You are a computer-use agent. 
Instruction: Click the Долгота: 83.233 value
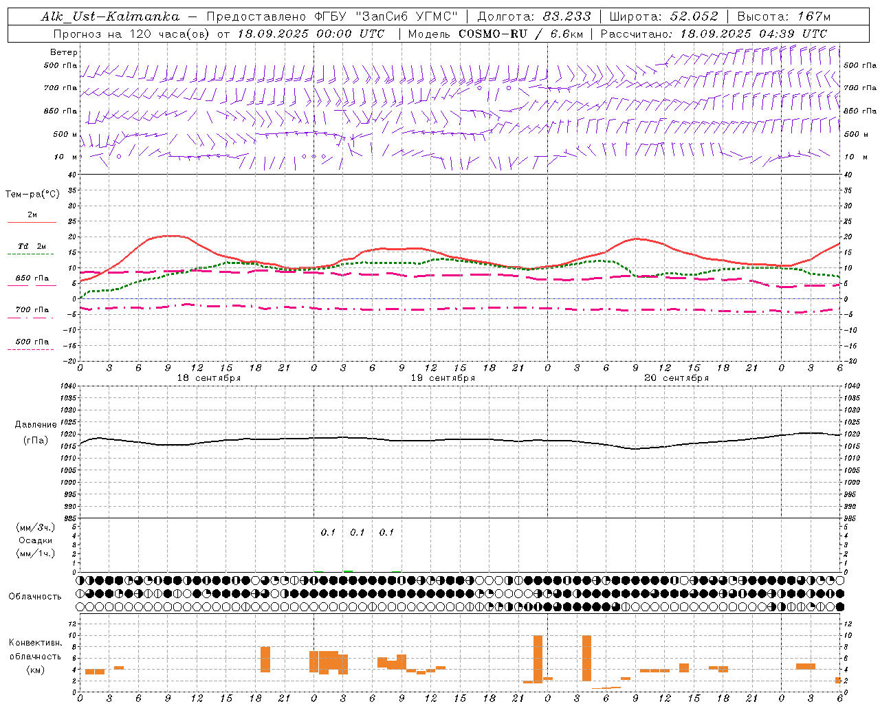click(533, 16)
